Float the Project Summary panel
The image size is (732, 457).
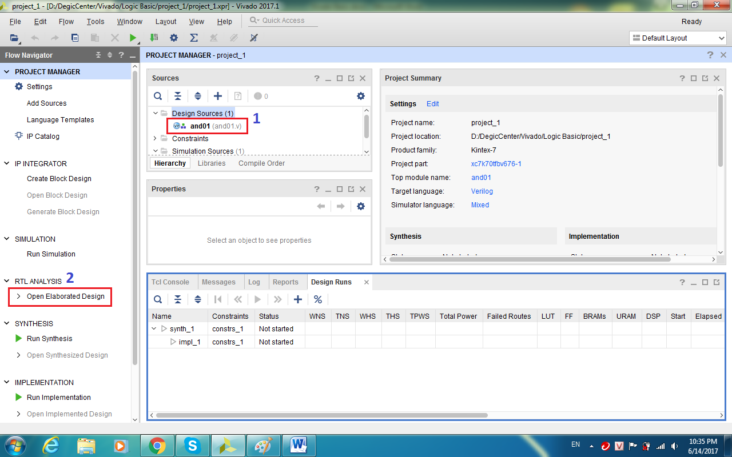coord(705,78)
